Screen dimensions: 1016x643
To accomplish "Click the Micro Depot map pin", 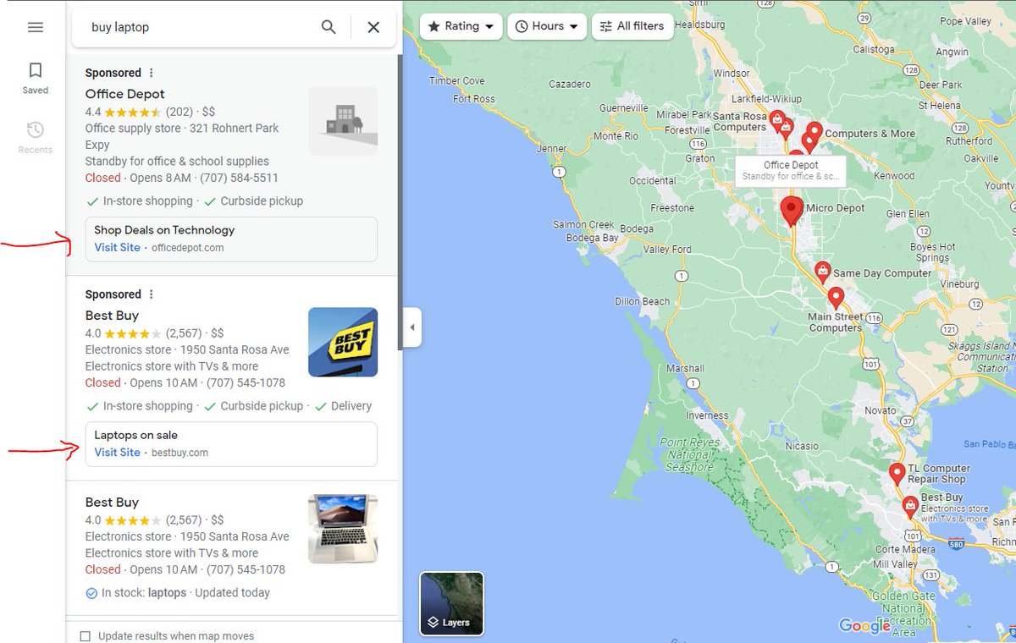I will click(792, 209).
